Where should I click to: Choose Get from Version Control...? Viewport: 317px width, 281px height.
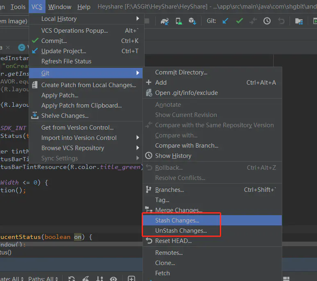86,128
